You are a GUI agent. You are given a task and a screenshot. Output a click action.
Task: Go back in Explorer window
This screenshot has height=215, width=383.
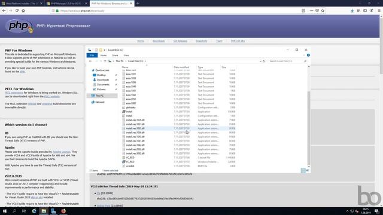(x=90, y=61)
